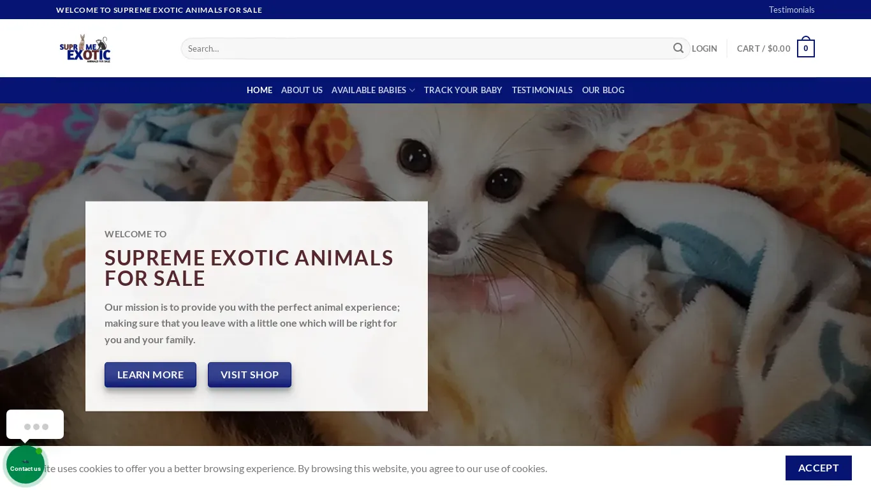Image resolution: width=871 pixels, height=490 pixels.
Task: Open Track Your Baby page
Action: click(x=463, y=90)
